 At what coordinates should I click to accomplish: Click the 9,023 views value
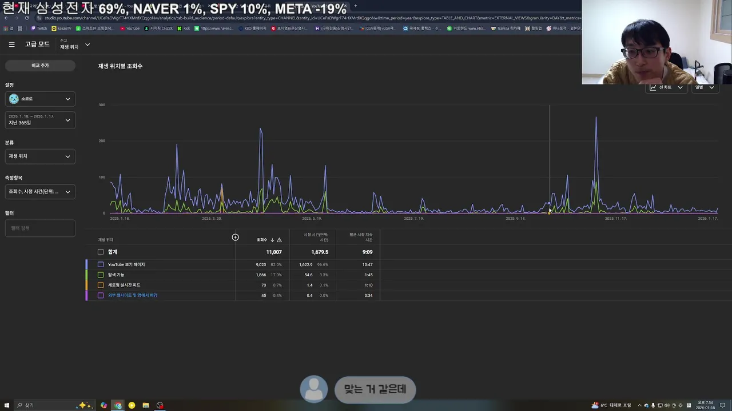pos(261,264)
